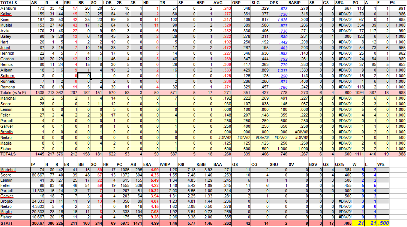Select Kiner's OPS value 1.026
This screenshot has height=227, width=407.
[x=278, y=20]
